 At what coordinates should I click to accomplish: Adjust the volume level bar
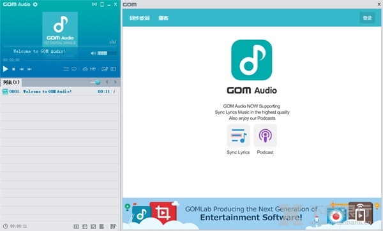[107, 53]
